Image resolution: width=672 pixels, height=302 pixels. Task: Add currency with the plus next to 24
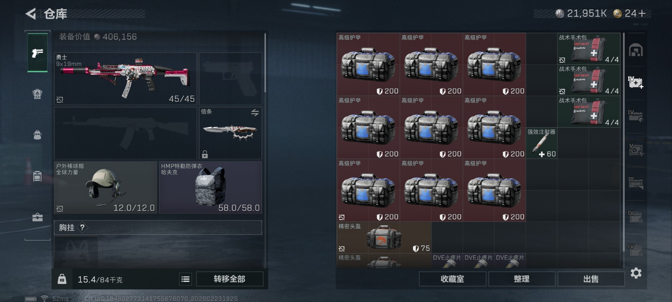click(642, 14)
